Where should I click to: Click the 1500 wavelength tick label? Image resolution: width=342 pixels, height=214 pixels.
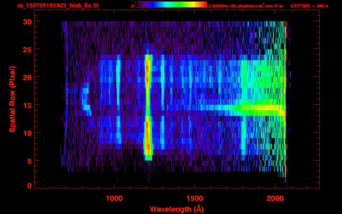tap(195, 198)
